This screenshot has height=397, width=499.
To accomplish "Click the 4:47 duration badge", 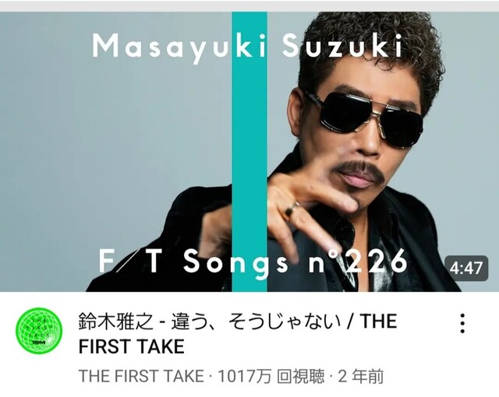I will pos(466,268).
